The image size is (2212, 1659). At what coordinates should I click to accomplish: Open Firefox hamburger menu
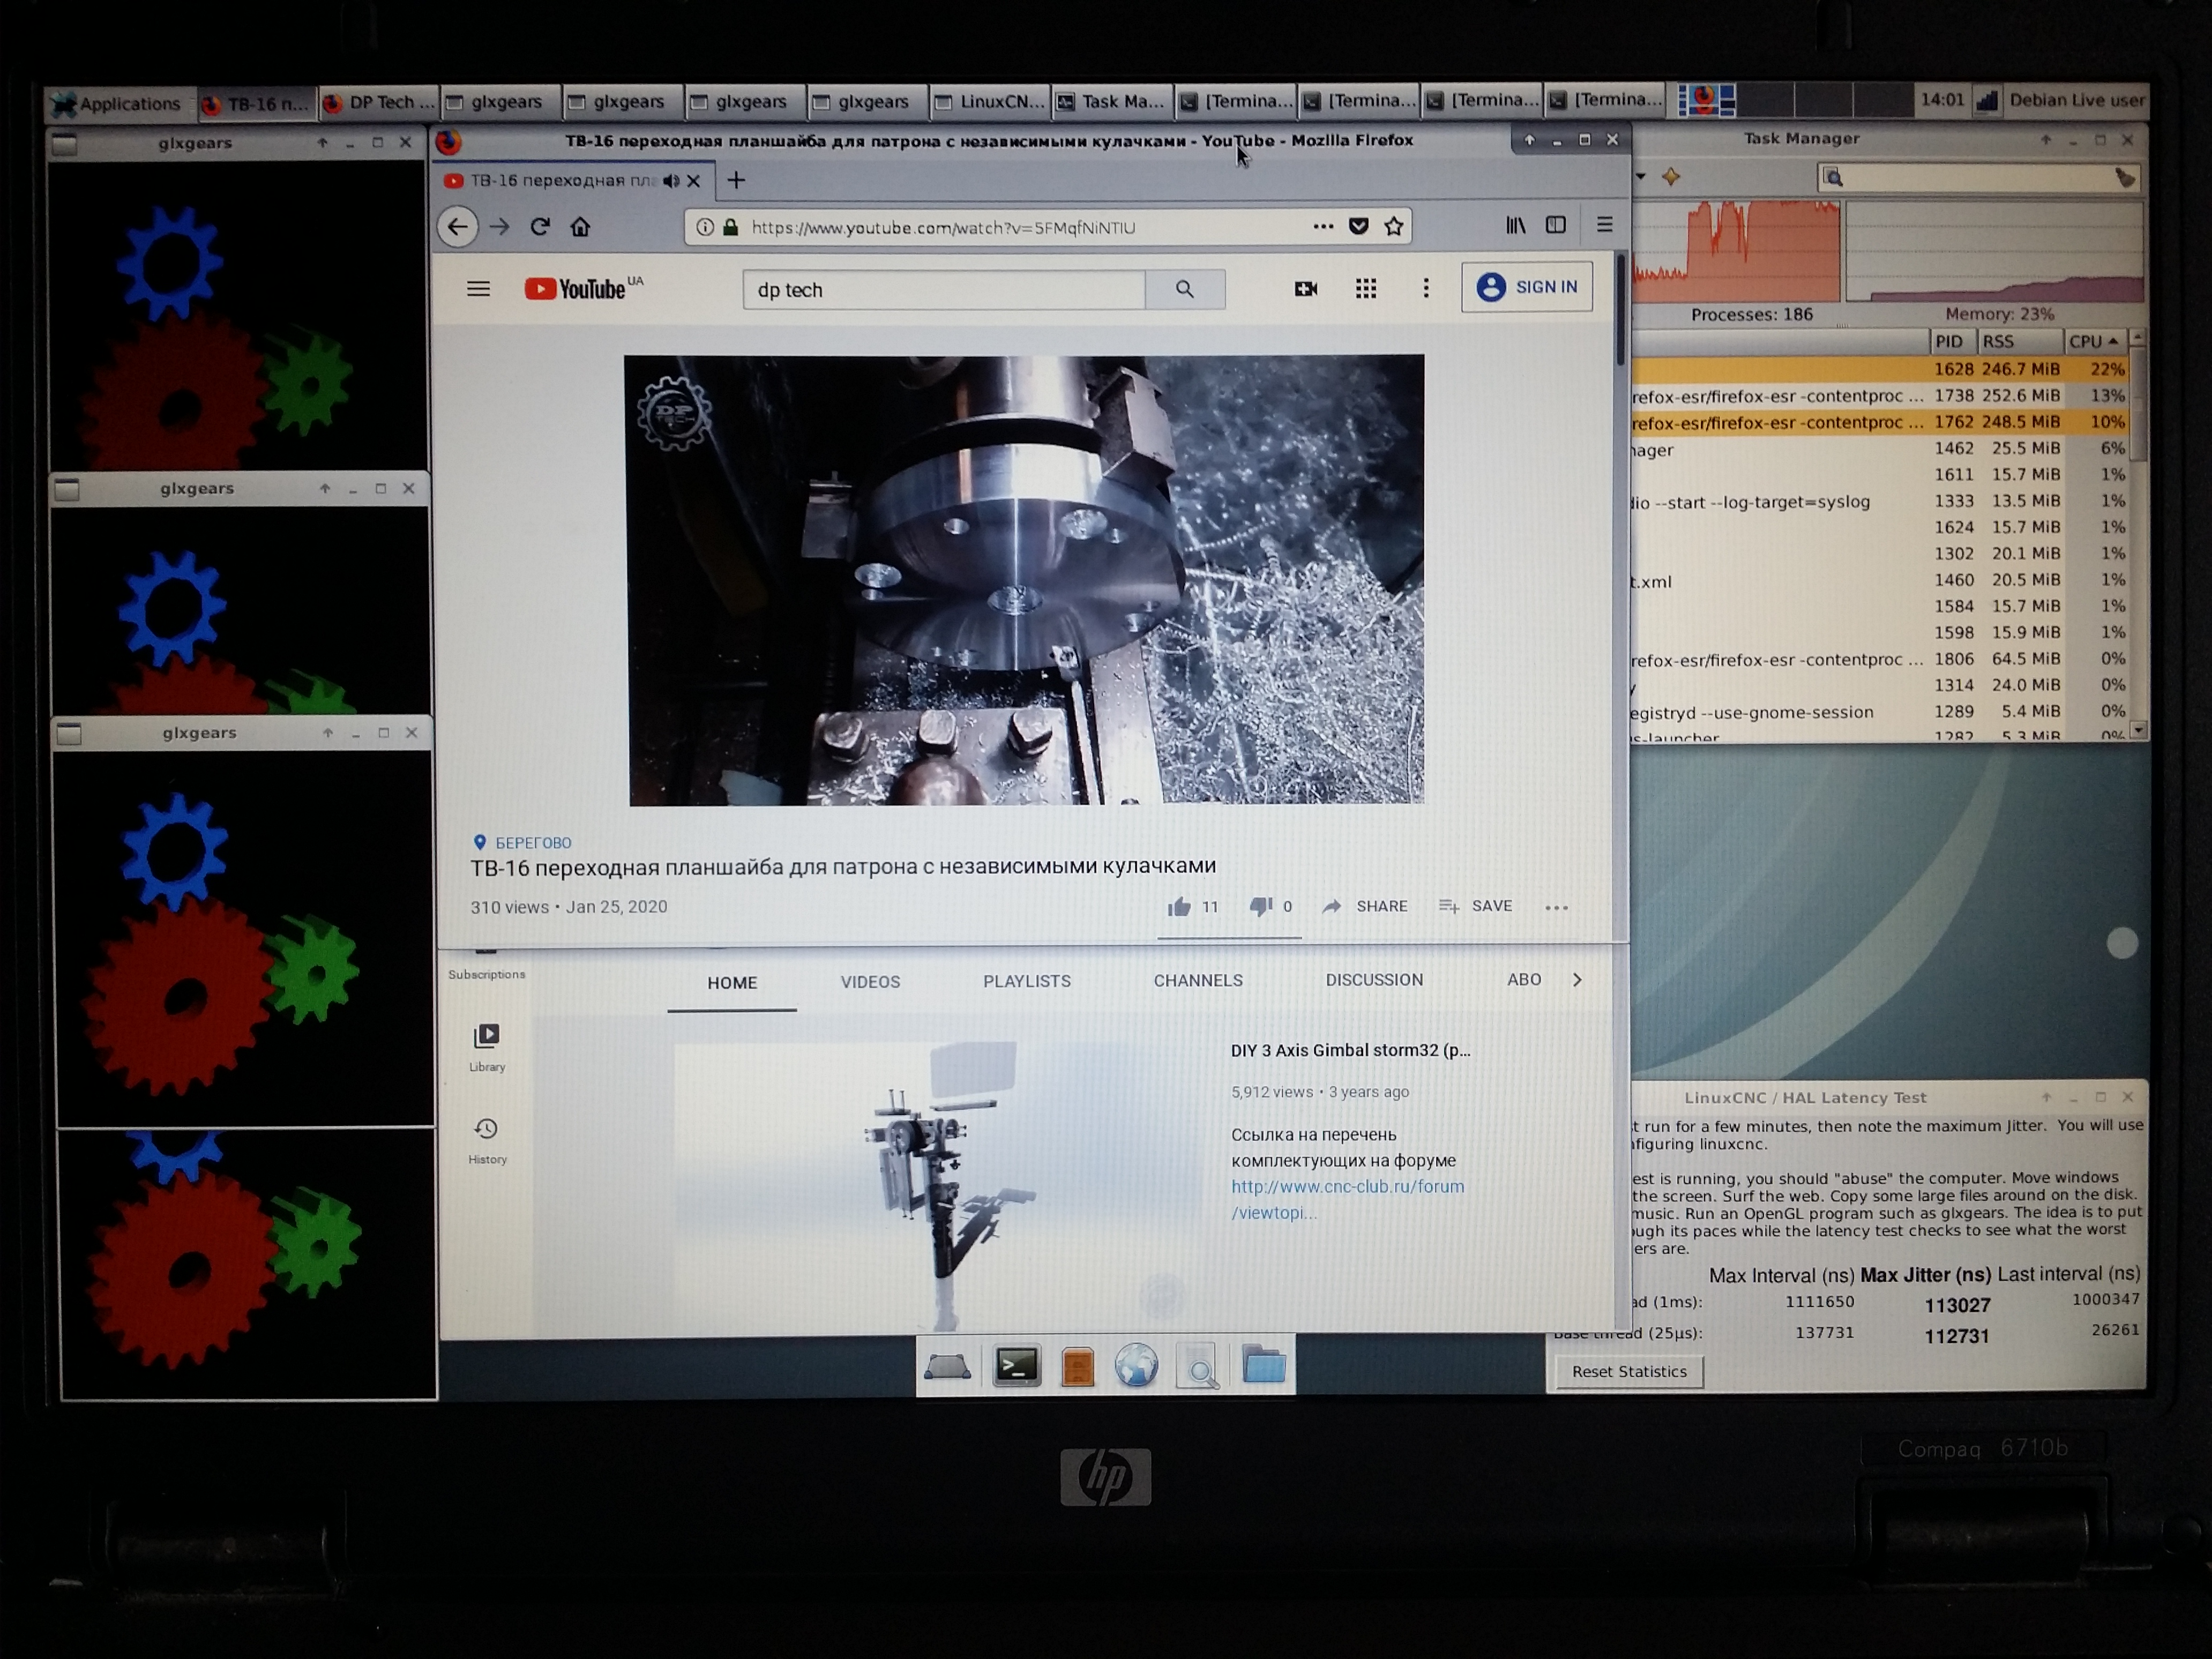click(x=1605, y=226)
